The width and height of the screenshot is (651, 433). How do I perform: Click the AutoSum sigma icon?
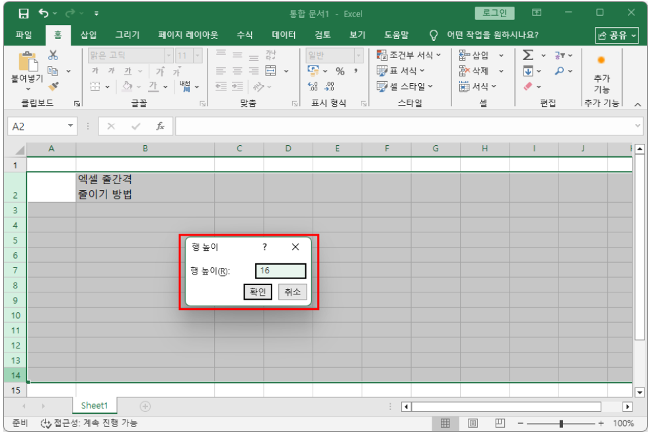(528, 55)
